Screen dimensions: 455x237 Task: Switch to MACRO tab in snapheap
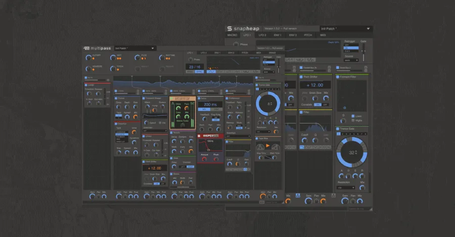click(x=232, y=35)
